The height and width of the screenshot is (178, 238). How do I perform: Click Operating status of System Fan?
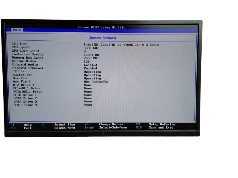pos(93,75)
